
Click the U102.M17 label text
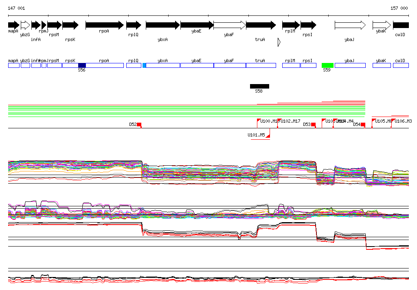(x=291, y=121)
